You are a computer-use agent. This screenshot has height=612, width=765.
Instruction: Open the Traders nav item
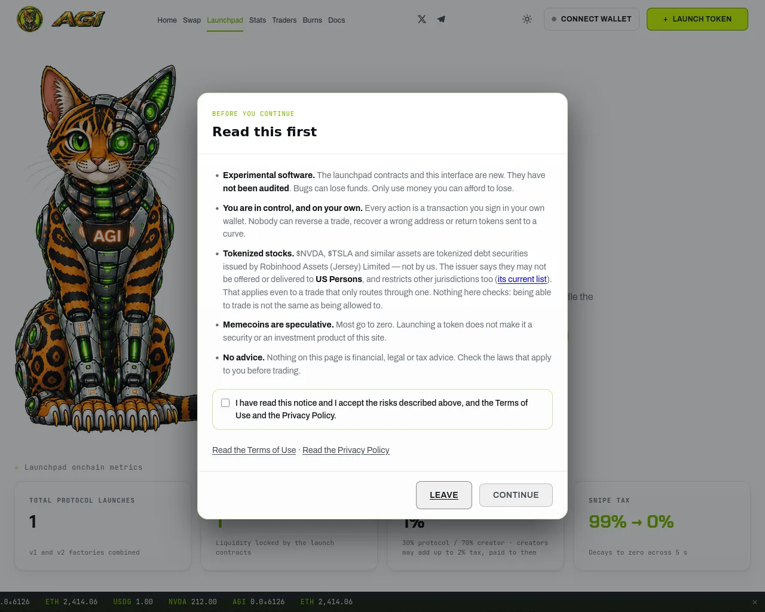284,20
